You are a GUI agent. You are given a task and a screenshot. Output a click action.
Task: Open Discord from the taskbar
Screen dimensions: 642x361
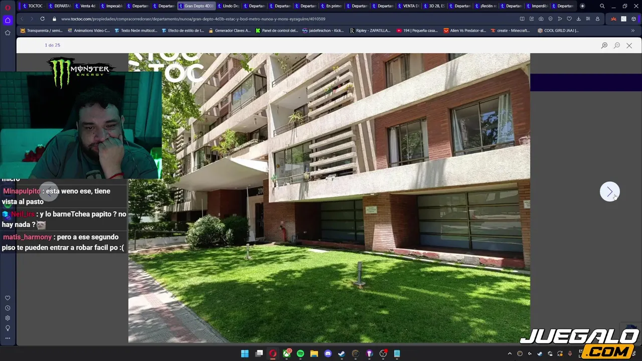point(328,353)
